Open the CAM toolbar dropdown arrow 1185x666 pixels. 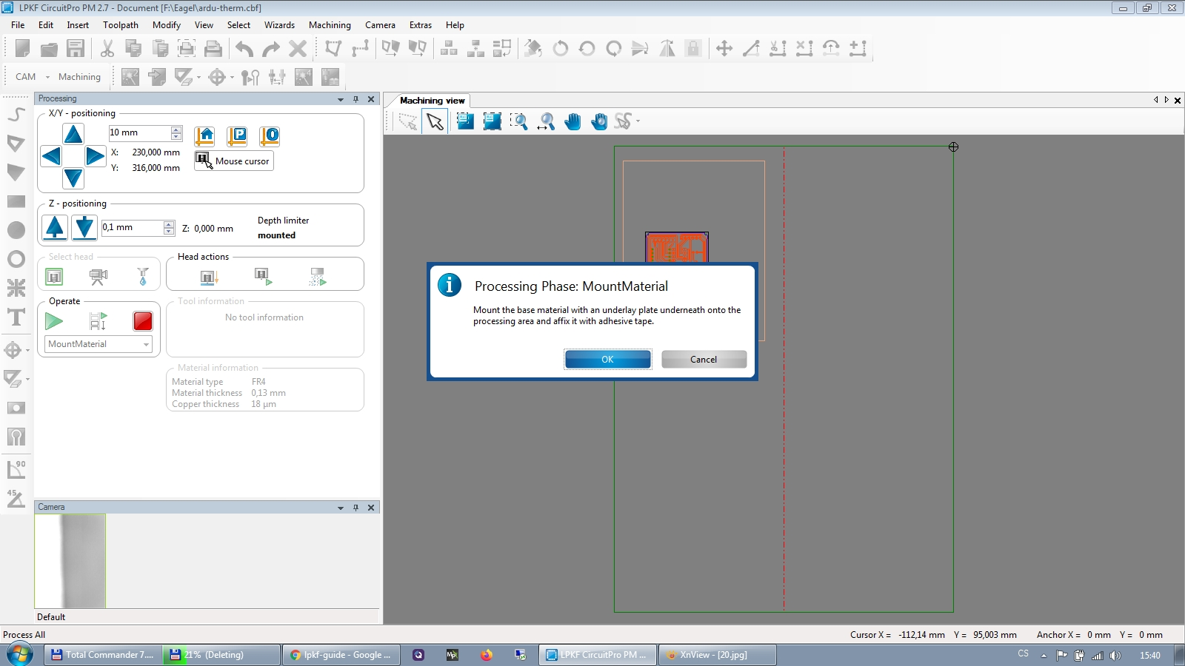47,77
